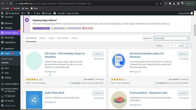Open the YouTube bookmark
Viewport: 196px width, 110px height.
tap(15, 8)
